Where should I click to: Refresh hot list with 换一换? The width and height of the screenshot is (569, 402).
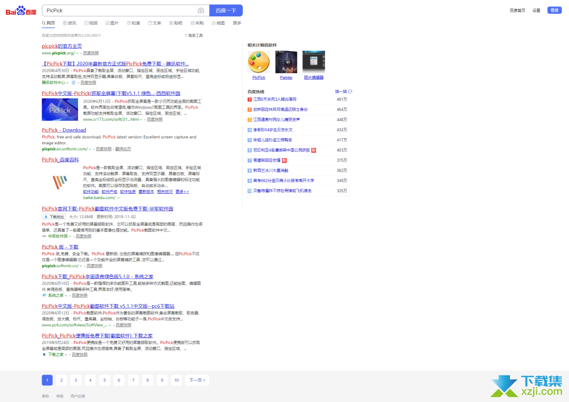(x=344, y=92)
